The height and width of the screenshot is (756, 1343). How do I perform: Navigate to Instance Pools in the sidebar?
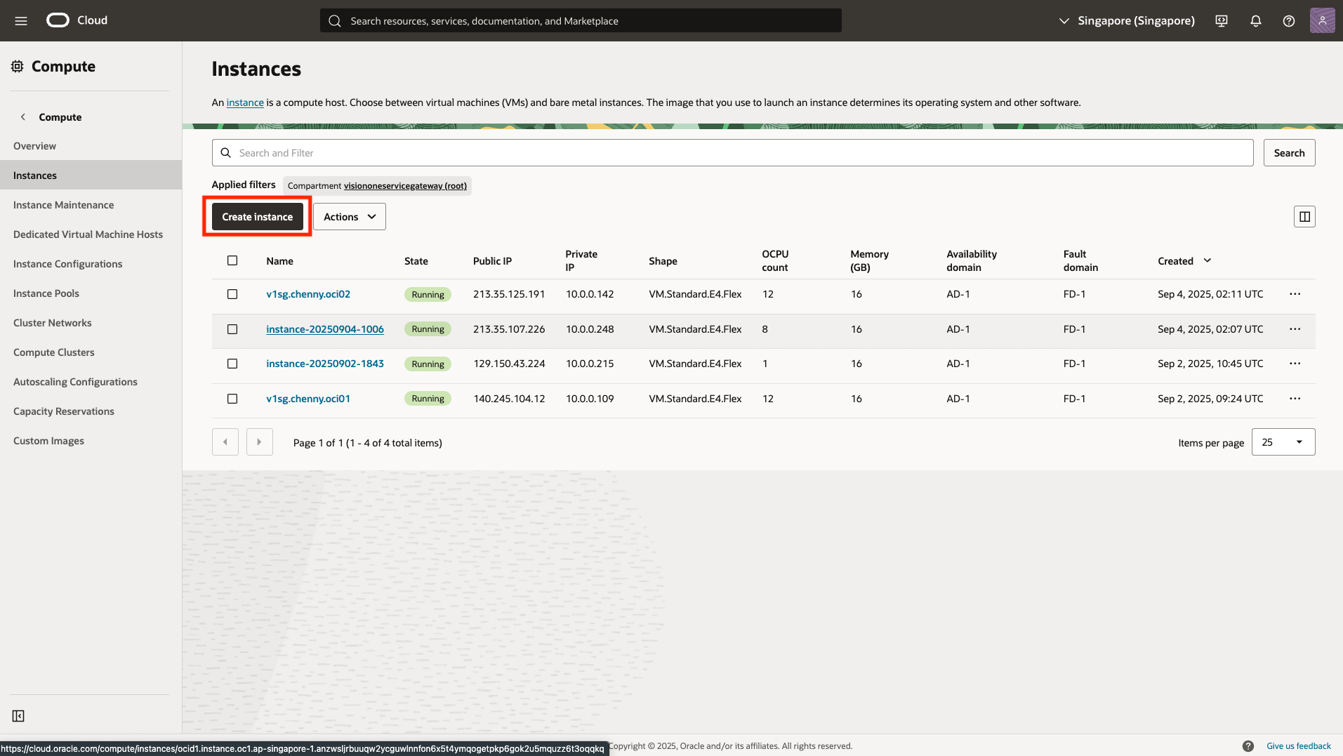(46, 293)
